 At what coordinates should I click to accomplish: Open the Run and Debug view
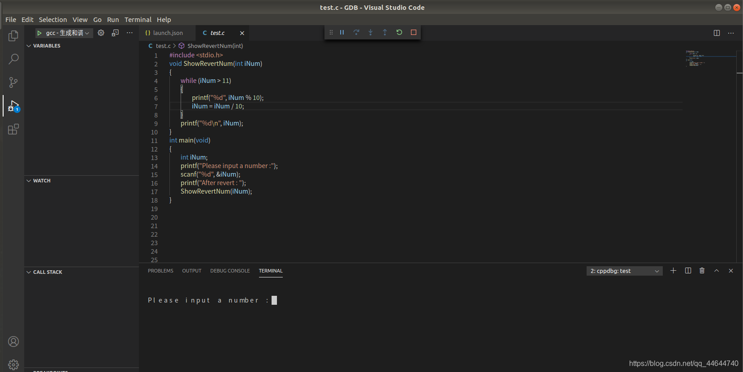(13, 106)
